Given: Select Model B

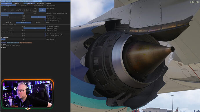Looking at the screenshot, I should click(x=23, y=23).
